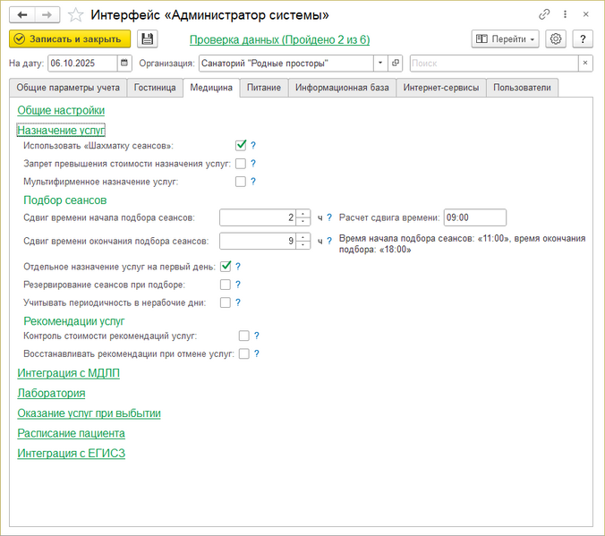Toggle Резервирование сеансов при подборе checkbox
The image size is (605, 536).
pos(226,285)
